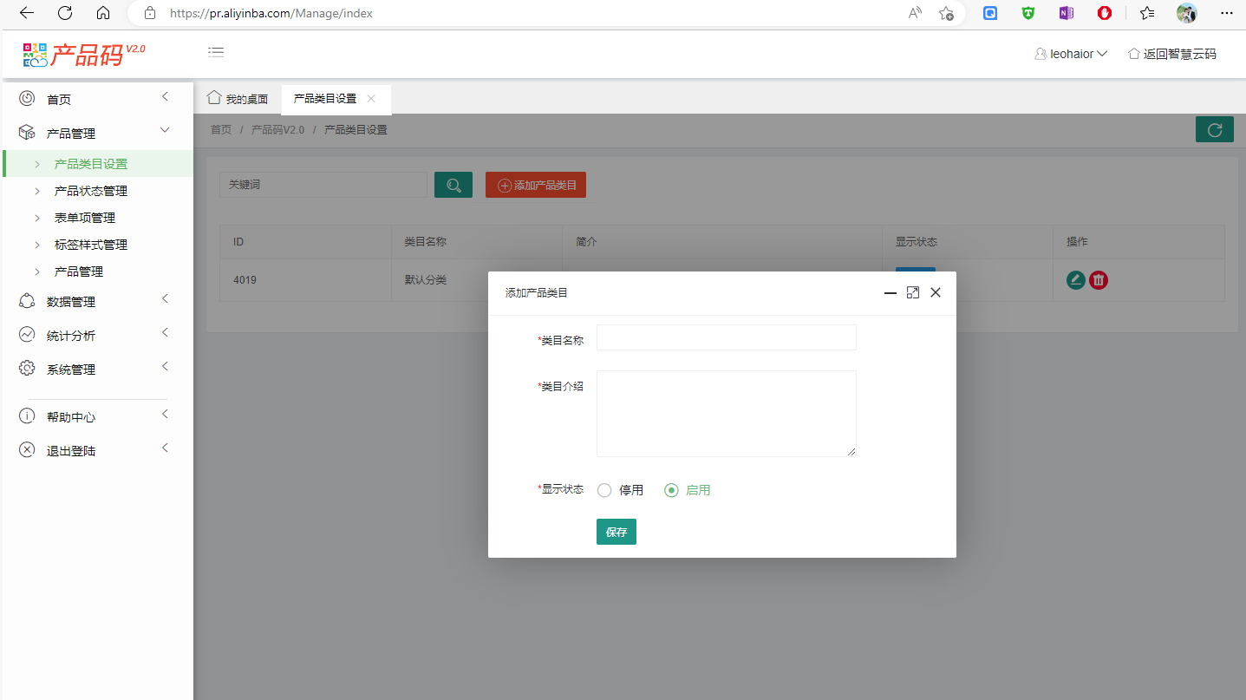Click the green refresh icon button
Viewport: 1246px width, 700px height.
(x=1214, y=129)
